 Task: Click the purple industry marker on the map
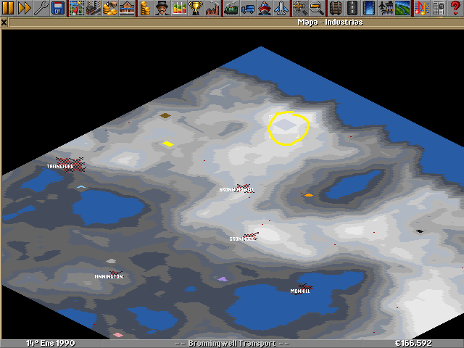point(223,279)
